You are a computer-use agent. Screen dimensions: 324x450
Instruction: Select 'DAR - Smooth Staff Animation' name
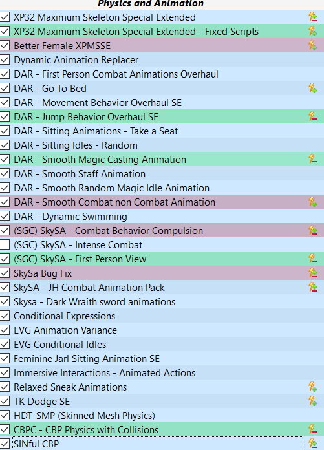80,174
